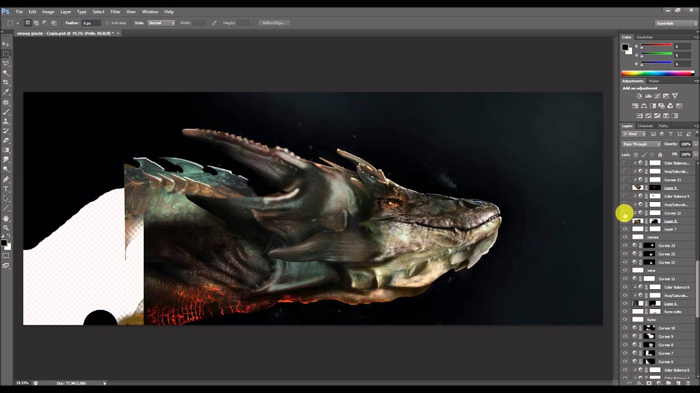This screenshot has width=700, height=393.
Task: Open the Essentials workspace dropdown
Action: [677, 23]
